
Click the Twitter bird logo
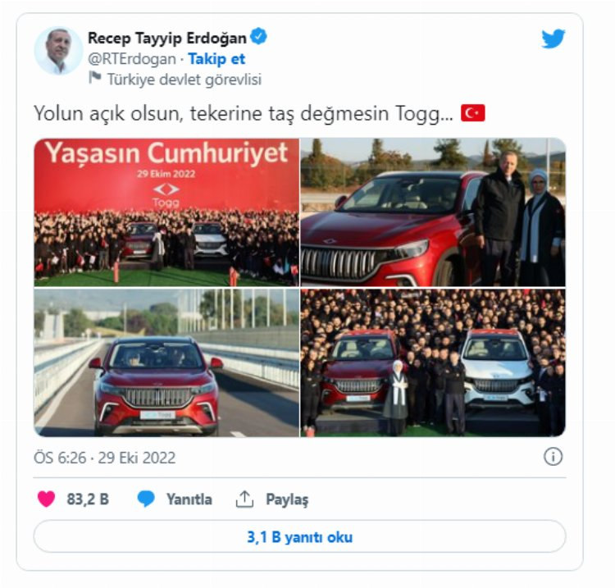point(553,39)
